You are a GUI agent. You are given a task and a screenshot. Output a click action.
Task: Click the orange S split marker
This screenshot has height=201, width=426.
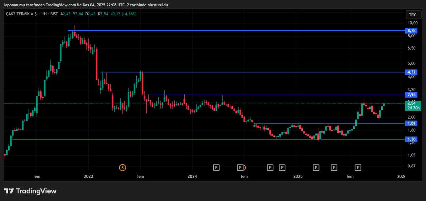tap(122, 167)
